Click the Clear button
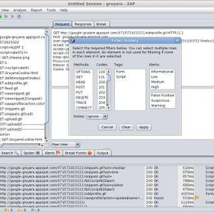This screenshot has width=214, height=214. [126, 127]
